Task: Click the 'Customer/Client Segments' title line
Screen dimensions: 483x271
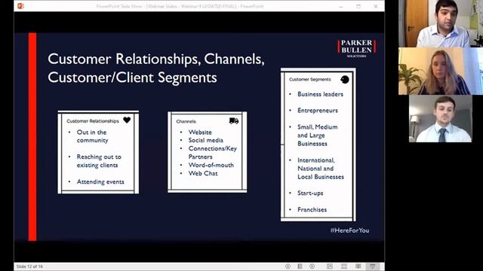Action: point(132,78)
